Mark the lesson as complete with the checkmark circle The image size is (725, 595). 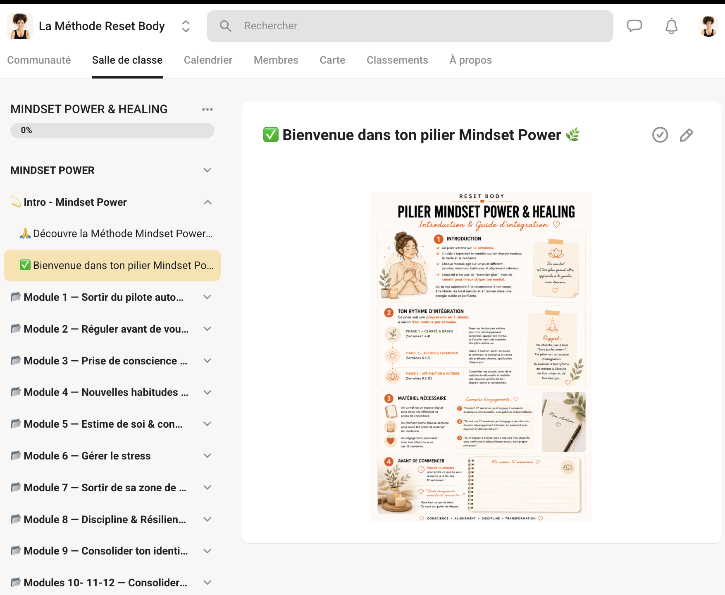[660, 135]
